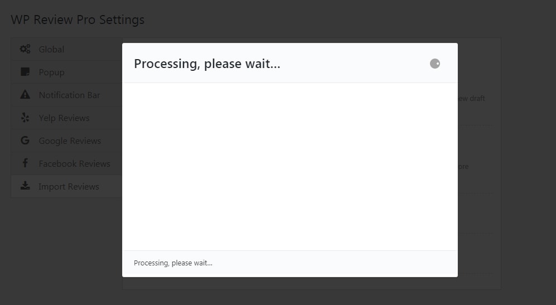The image size is (556, 305).
Task: Select the Notification Bar tab
Action: click(x=69, y=95)
